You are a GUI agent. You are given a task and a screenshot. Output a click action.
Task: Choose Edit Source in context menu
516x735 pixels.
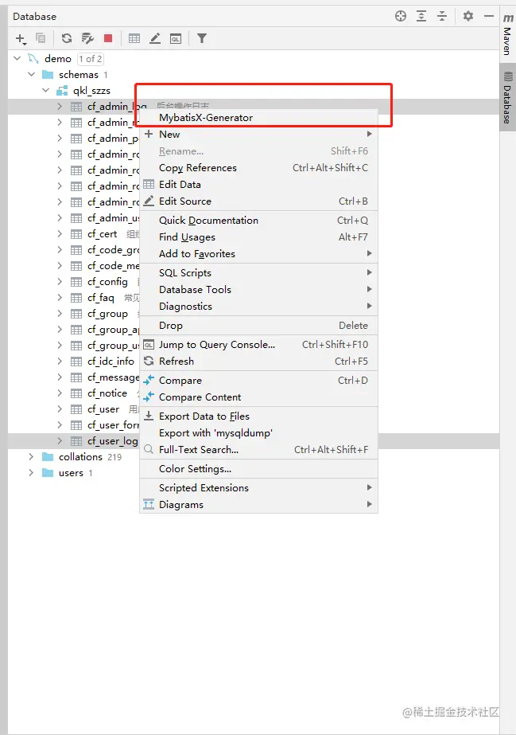(x=258, y=201)
